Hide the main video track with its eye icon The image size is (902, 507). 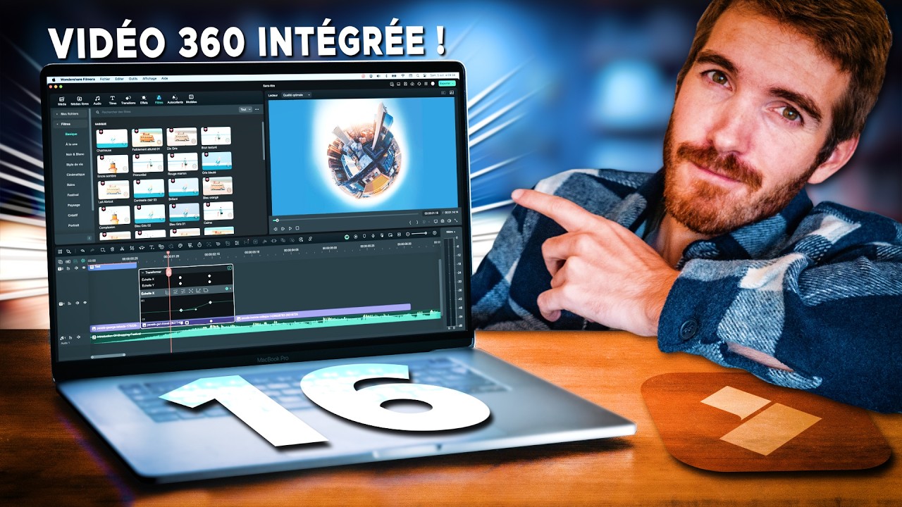click(x=85, y=303)
